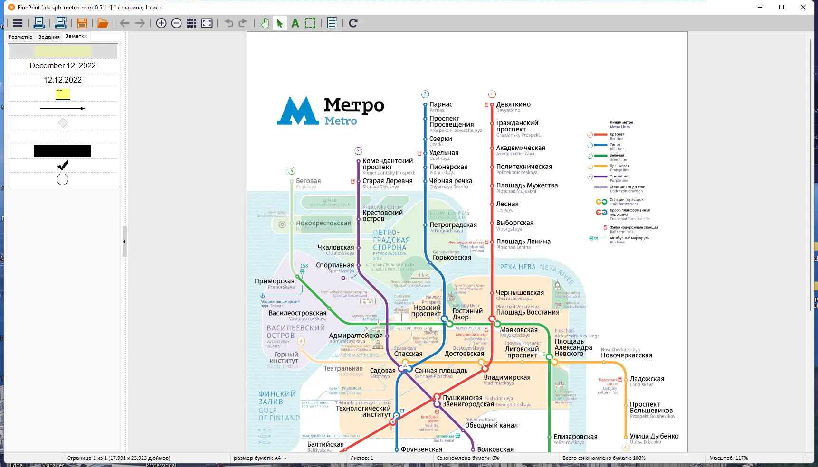Open the hamburger main menu
This screenshot has width=818, height=467.
[18, 23]
